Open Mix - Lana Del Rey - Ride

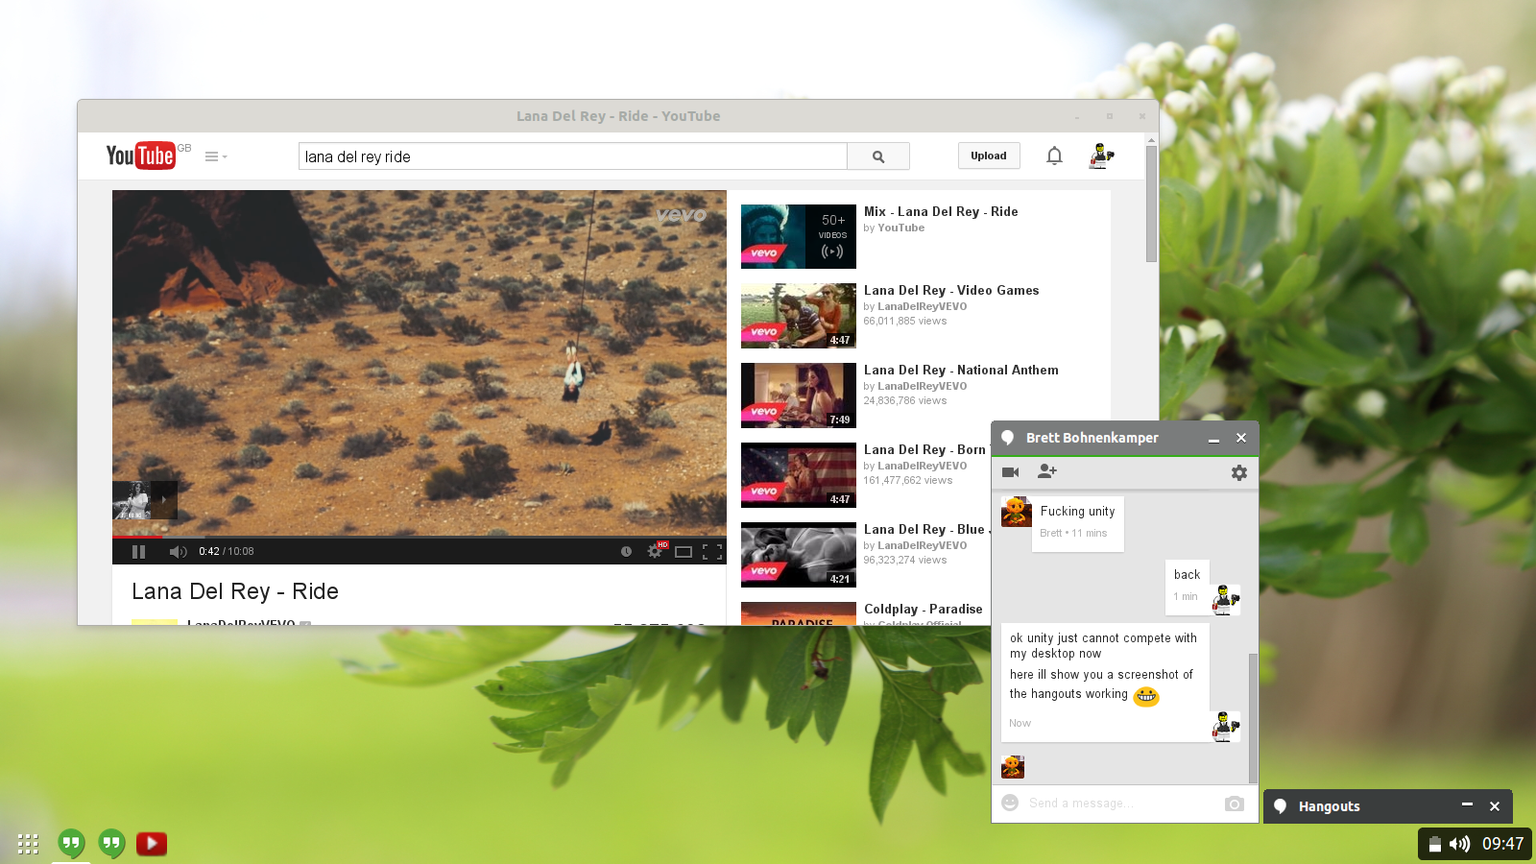[x=941, y=211]
